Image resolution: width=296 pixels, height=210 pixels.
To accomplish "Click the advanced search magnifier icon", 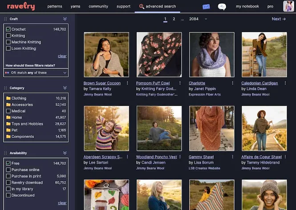I will pyautogui.click(x=141, y=6).
